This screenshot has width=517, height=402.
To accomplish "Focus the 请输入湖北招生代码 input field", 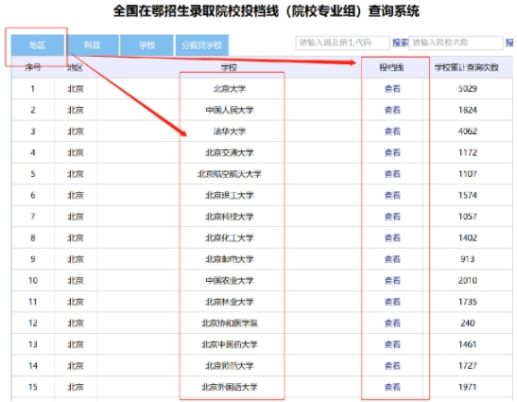I will [x=342, y=43].
